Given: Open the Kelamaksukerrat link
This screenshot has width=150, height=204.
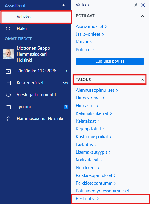Looking at the screenshot, I should click(94, 113).
